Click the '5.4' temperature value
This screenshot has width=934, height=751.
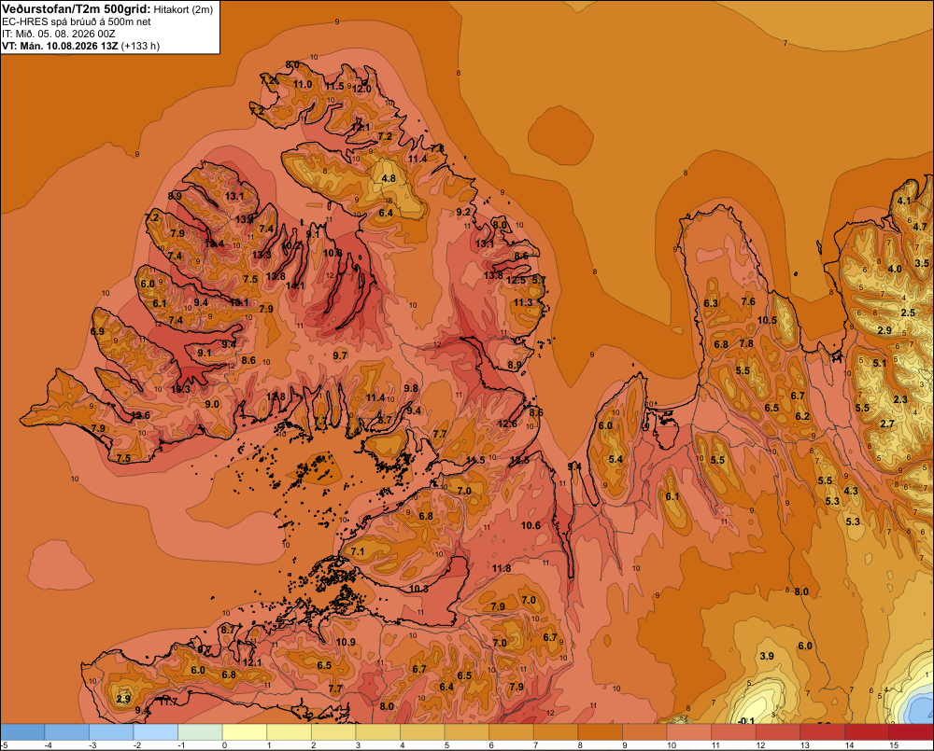click(616, 459)
